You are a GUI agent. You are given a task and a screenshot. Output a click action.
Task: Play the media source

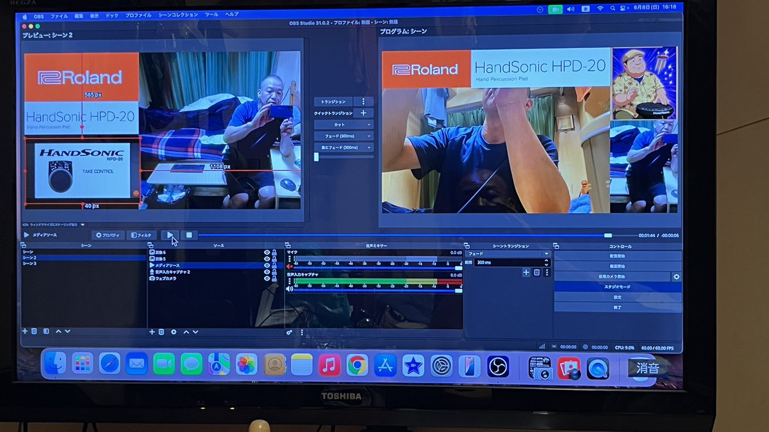coord(170,235)
